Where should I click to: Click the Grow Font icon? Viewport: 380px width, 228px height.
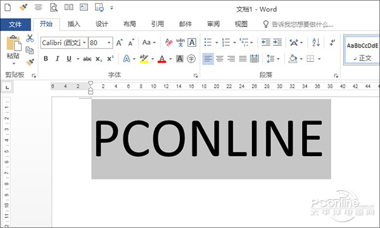120,42
